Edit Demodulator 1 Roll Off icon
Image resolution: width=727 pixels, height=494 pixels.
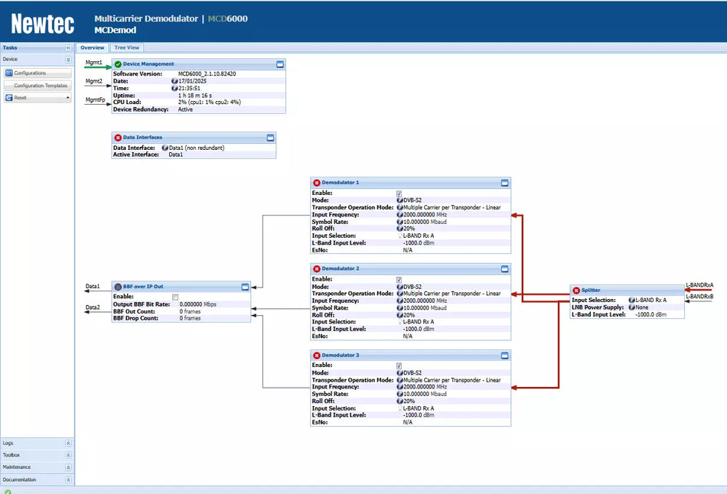point(399,229)
